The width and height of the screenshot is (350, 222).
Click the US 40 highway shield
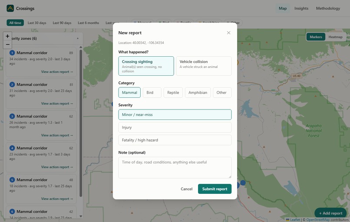[x=297, y=76]
